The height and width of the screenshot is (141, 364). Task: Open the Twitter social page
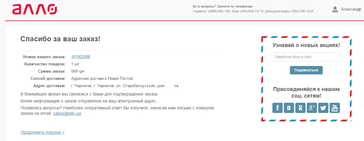(x=323, y=108)
